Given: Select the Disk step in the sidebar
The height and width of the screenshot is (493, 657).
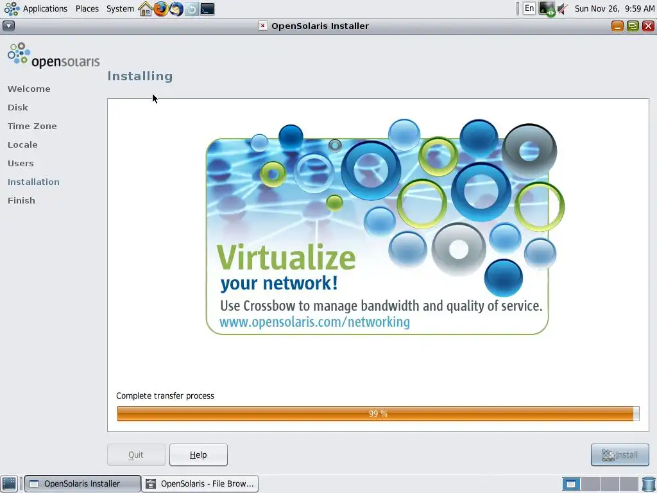Looking at the screenshot, I should (x=18, y=107).
